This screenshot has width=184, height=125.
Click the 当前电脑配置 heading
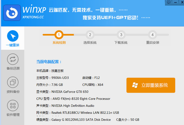pyautogui.click(x=49, y=62)
